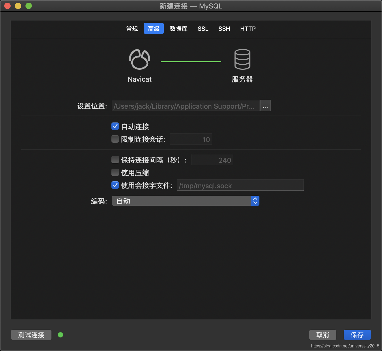The height and width of the screenshot is (351, 382).
Task: Click the /tmp/mysql.sock input field
Action: (240, 185)
